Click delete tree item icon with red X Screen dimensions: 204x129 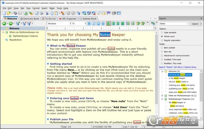(24, 24)
